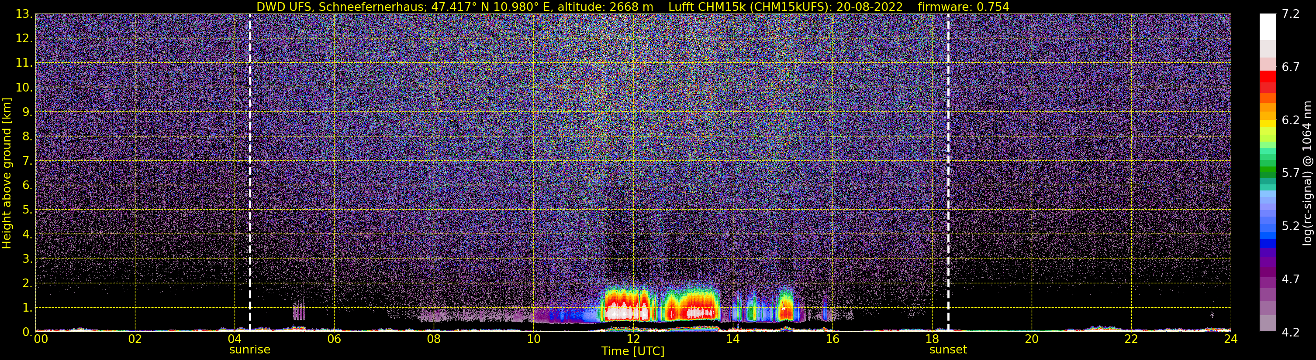1316x360 pixels.
Task: Click the 'firmware: 0.754' text
Action: [x=963, y=7]
